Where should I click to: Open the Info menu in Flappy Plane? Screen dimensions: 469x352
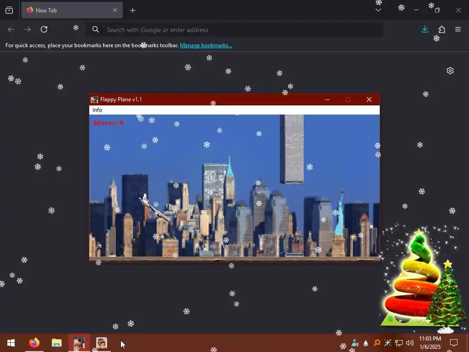click(97, 110)
